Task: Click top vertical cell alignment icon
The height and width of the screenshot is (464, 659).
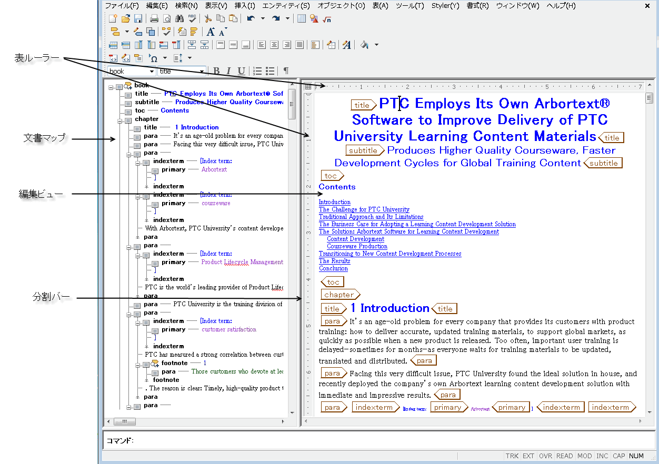Action: pyautogui.click(x=221, y=45)
